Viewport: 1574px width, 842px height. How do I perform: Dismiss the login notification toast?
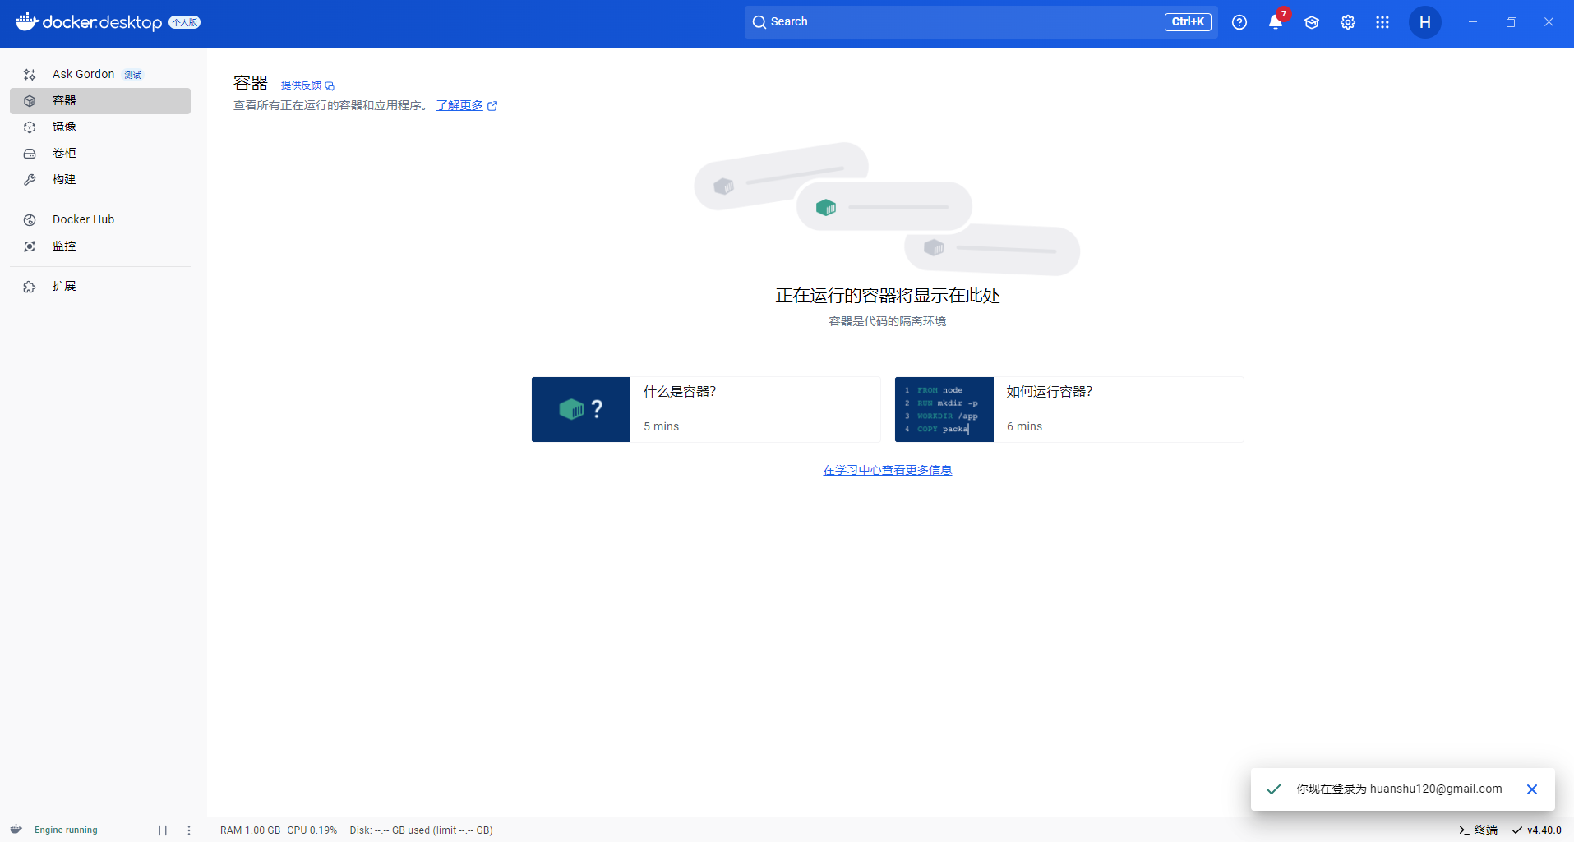1532,789
